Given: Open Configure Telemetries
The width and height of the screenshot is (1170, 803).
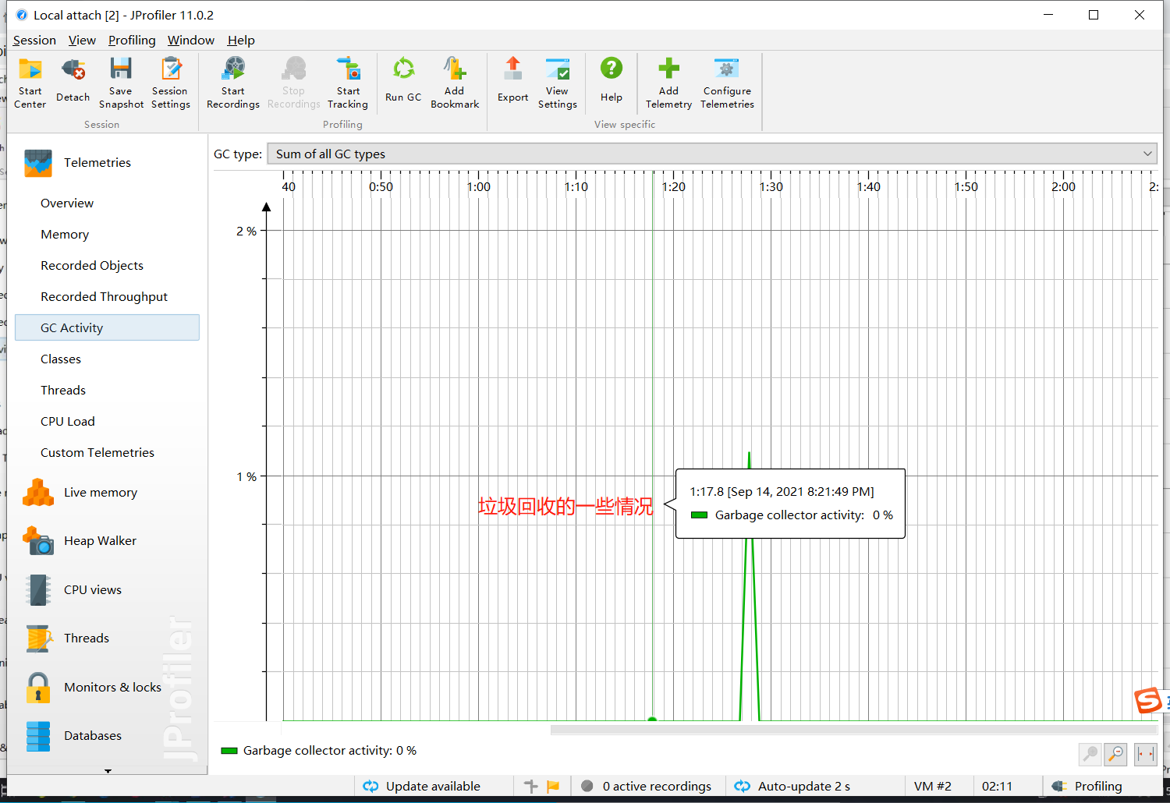Looking at the screenshot, I should pyautogui.click(x=726, y=81).
